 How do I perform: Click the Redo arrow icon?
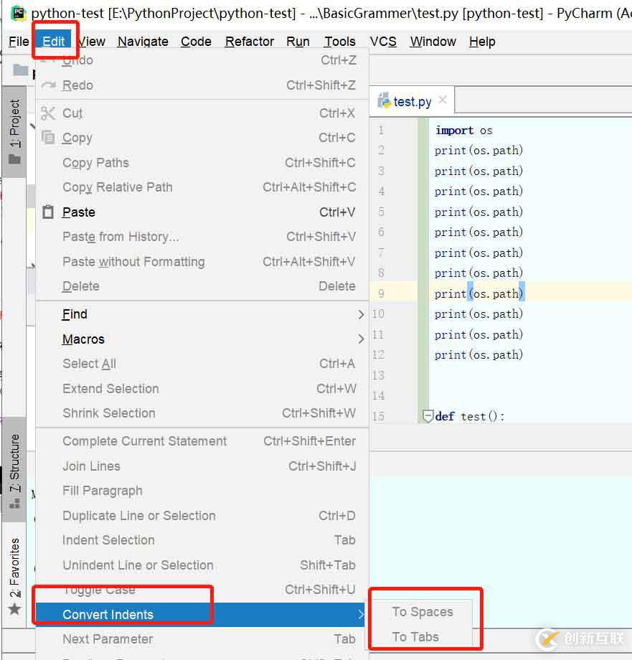(x=48, y=85)
